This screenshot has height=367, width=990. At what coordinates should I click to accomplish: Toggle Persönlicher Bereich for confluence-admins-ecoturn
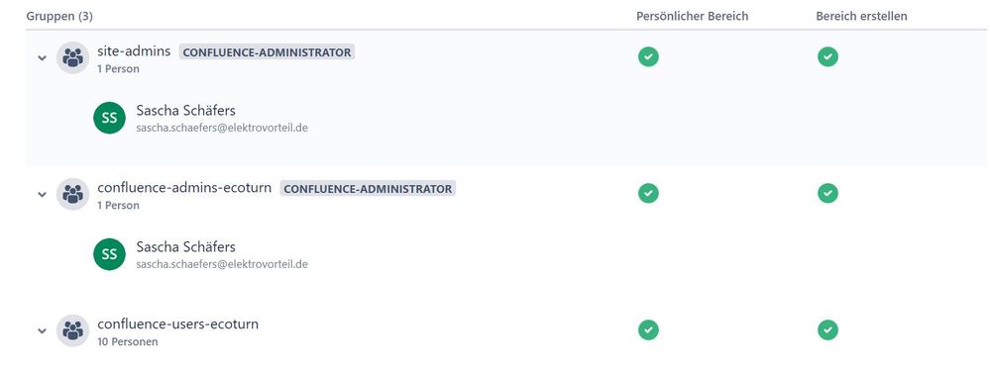tap(648, 193)
